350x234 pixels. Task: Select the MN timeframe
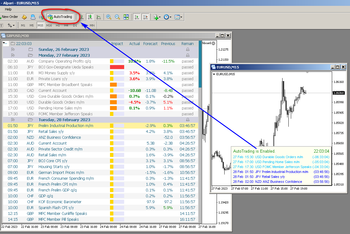point(92,26)
